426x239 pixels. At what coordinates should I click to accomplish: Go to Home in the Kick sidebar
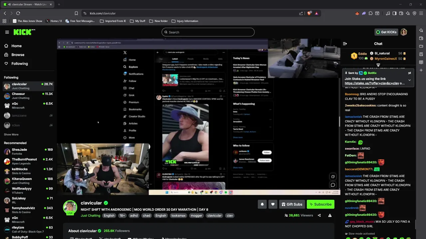(x=13, y=46)
